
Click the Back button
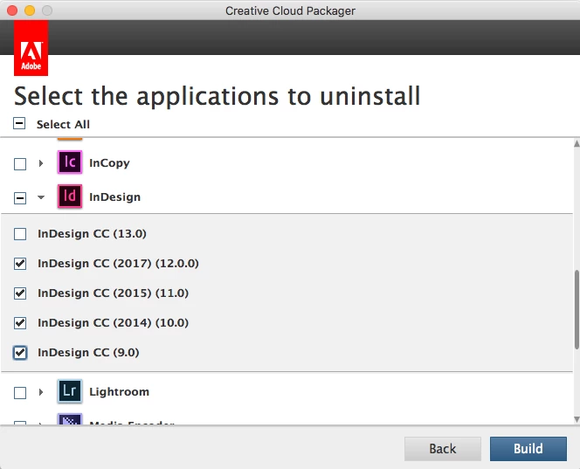443,449
